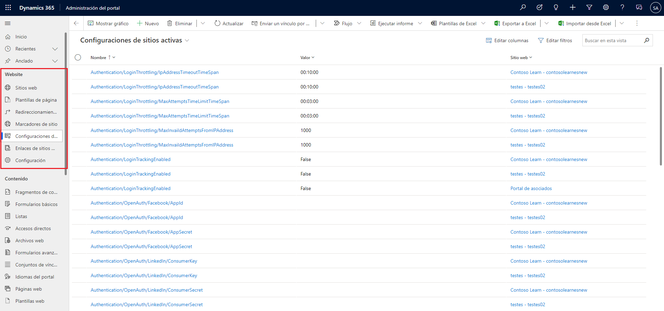Open the settings gear in top bar
Screen dimensions: 664x311
606,8
